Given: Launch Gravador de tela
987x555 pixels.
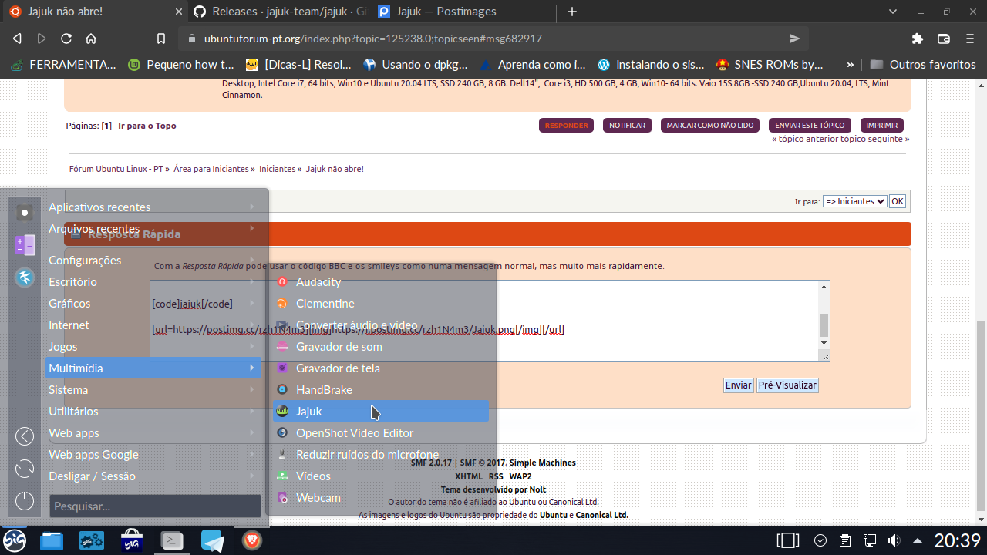Looking at the screenshot, I should [x=381, y=368].
